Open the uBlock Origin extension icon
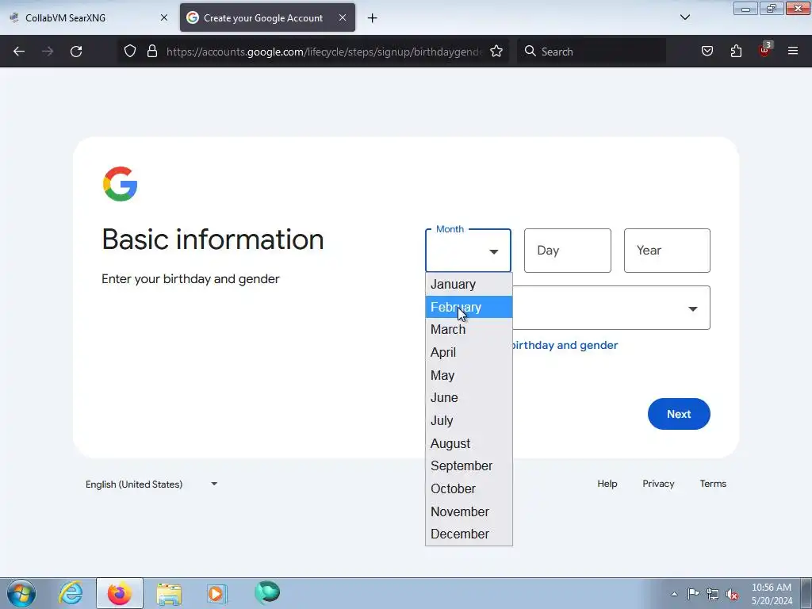Image resolution: width=812 pixels, height=609 pixels. 765,50
